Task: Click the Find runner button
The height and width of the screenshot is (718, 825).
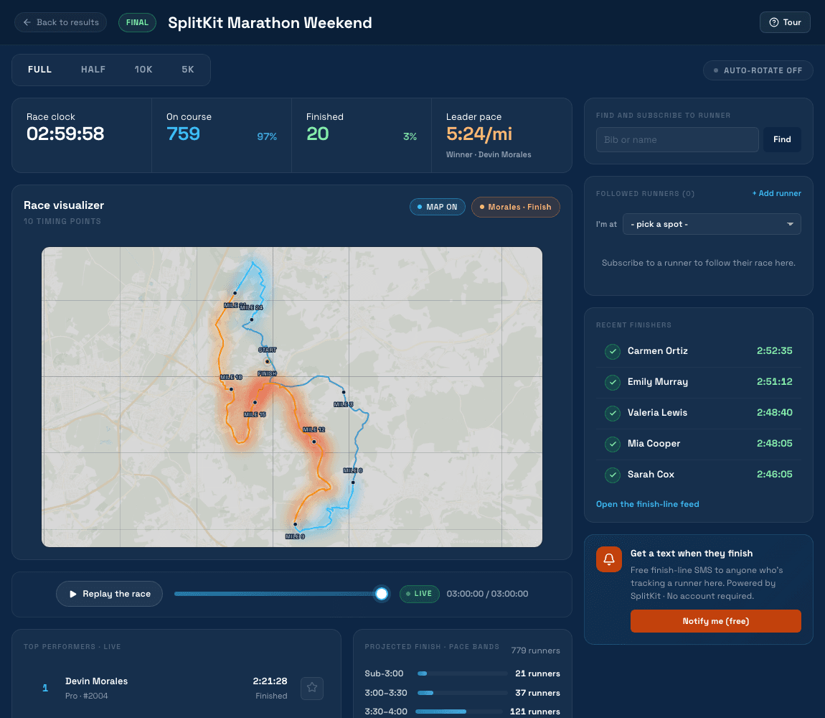Action: [782, 139]
